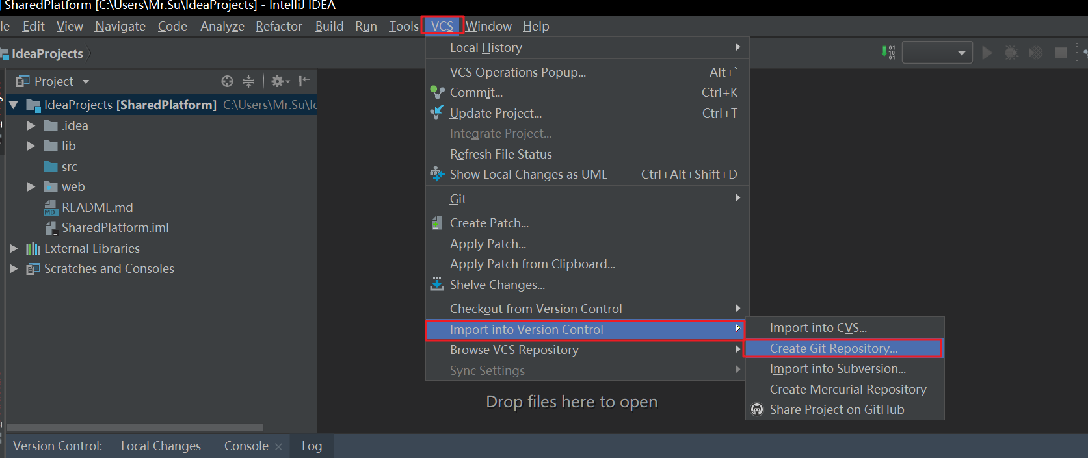Open the Git submenu
The height and width of the screenshot is (458, 1088).
coord(587,199)
